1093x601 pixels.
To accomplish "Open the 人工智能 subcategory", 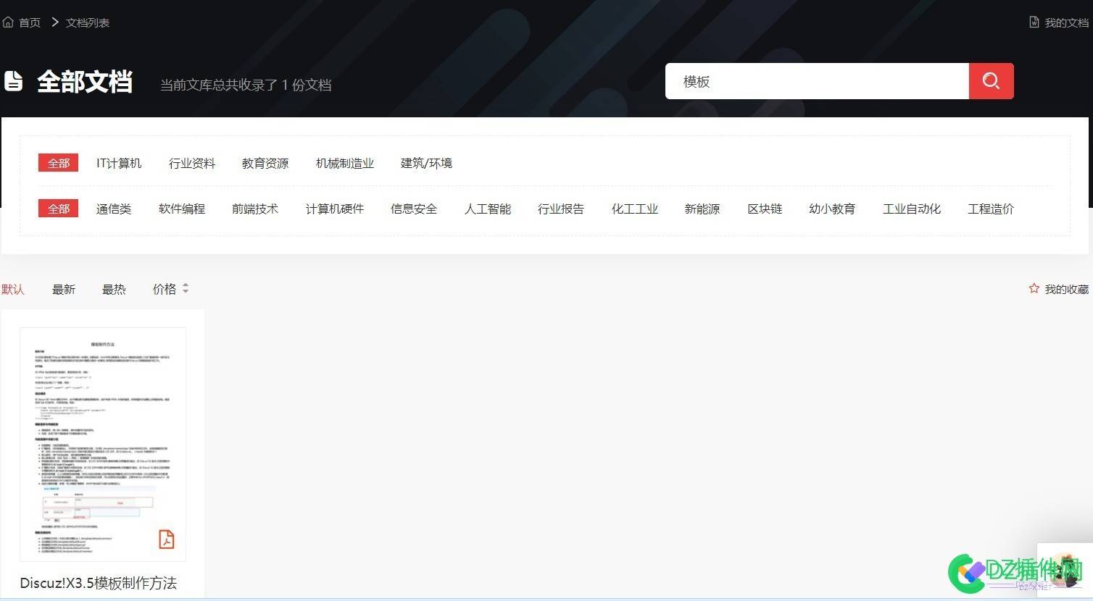I will pyautogui.click(x=487, y=209).
